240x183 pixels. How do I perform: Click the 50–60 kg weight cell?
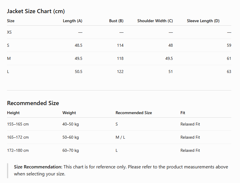point(70,137)
